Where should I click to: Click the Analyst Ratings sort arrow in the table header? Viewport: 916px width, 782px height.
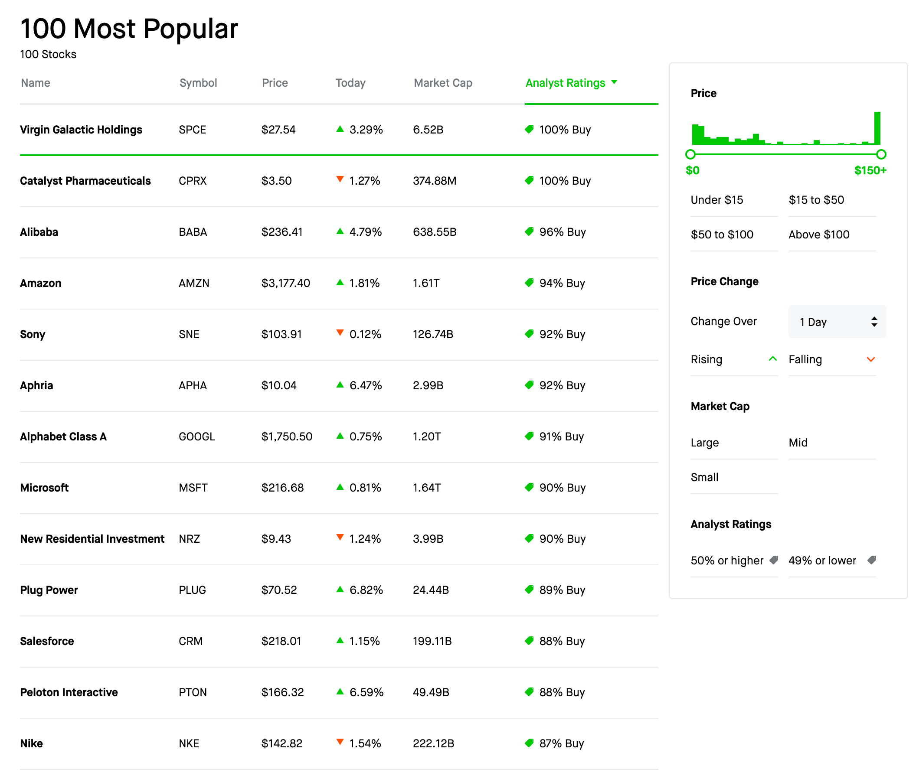(x=614, y=82)
